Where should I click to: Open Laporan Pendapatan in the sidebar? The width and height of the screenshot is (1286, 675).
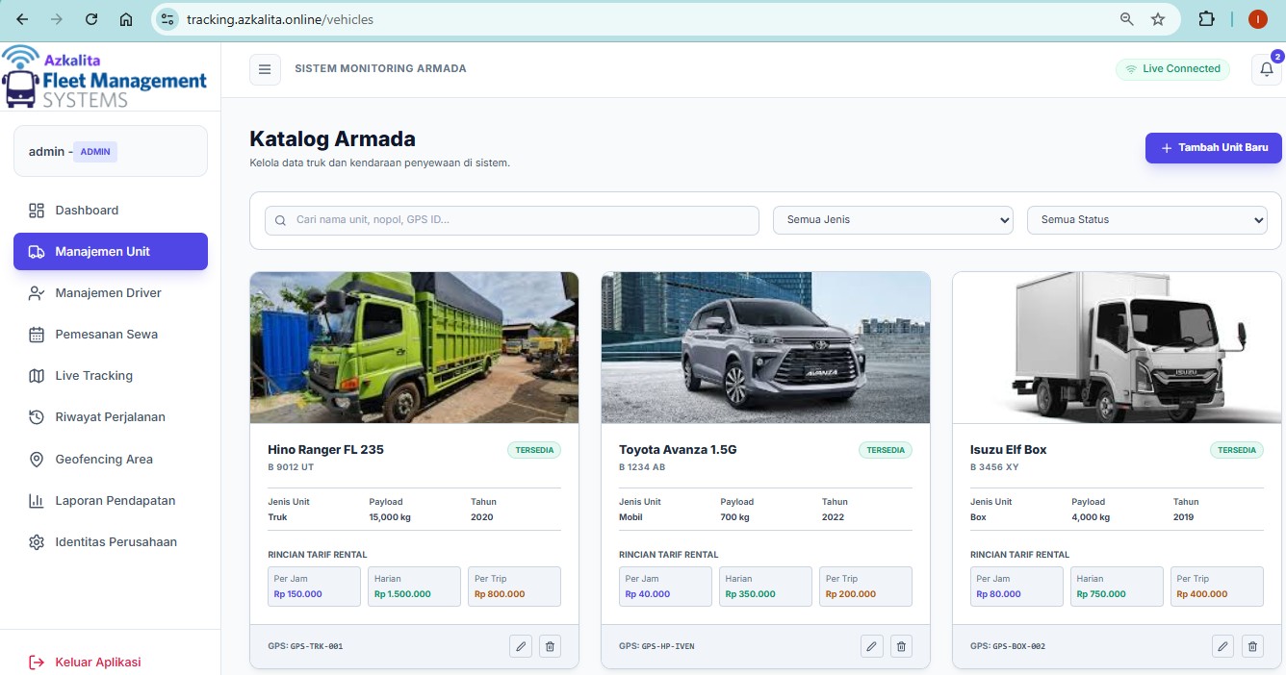click(x=111, y=501)
